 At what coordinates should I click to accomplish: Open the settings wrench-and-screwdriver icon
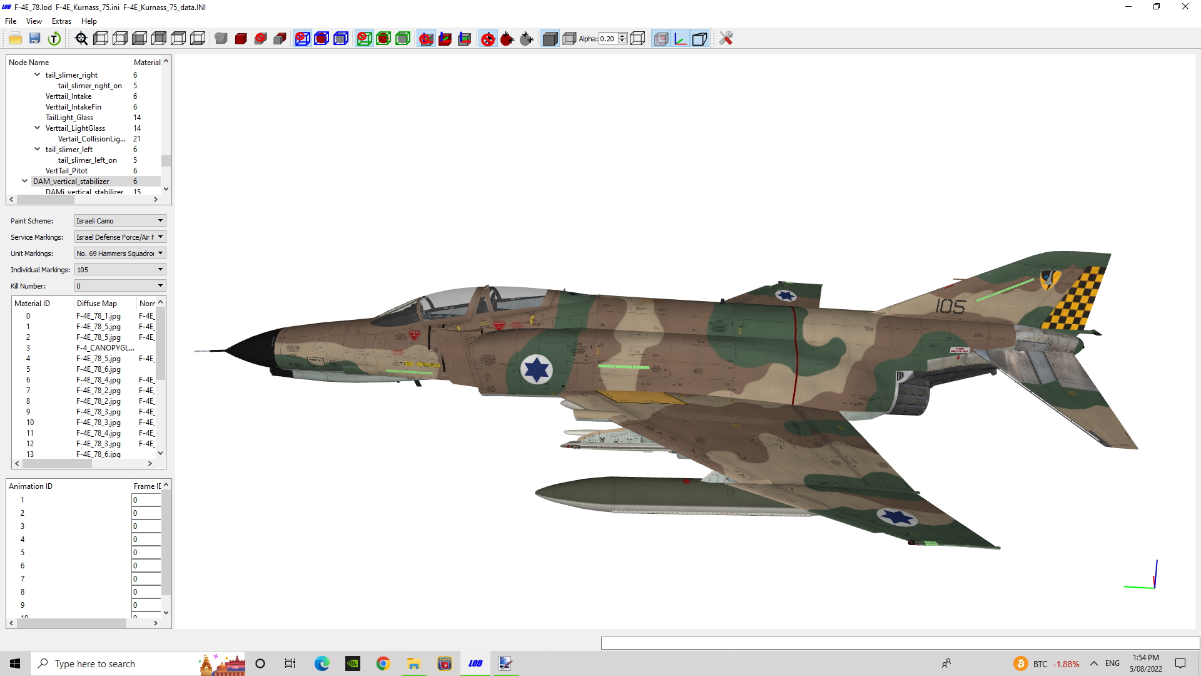click(x=726, y=39)
